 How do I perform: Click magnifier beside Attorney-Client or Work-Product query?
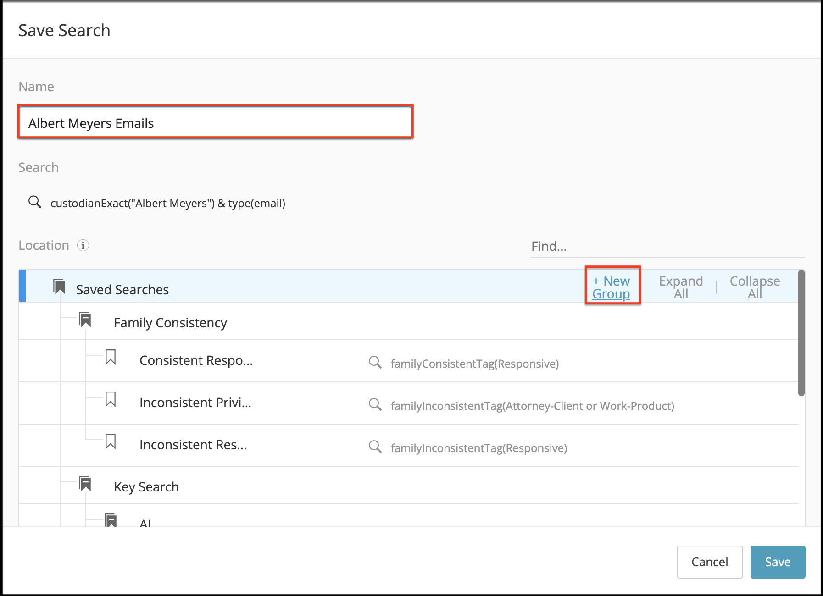coord(375,404)
